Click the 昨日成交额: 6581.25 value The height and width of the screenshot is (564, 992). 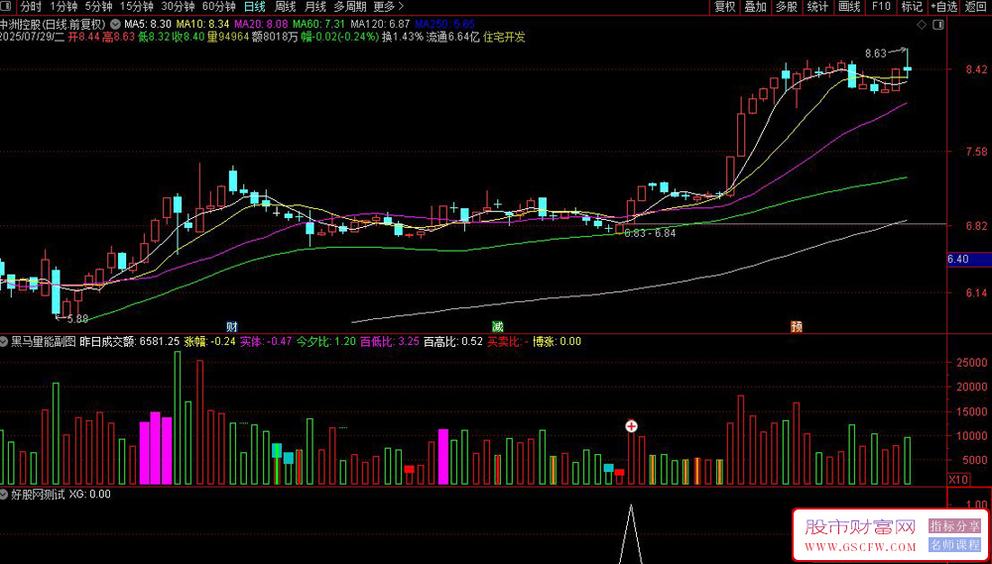(x=131, y=342)
